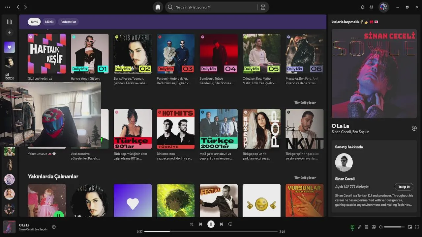Toggle the Now Playing view button
Image resolution: width=422 pixels, height=237 pixels.
[x=352, y=227]
